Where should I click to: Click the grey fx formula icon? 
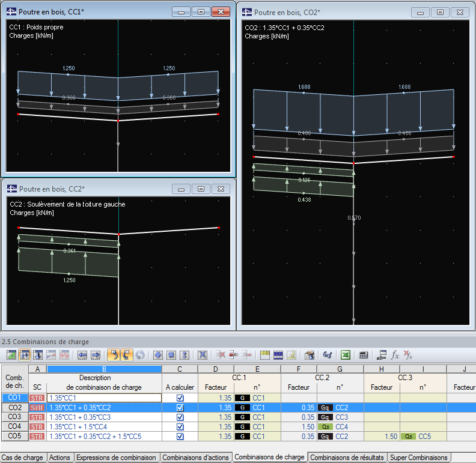395,355
